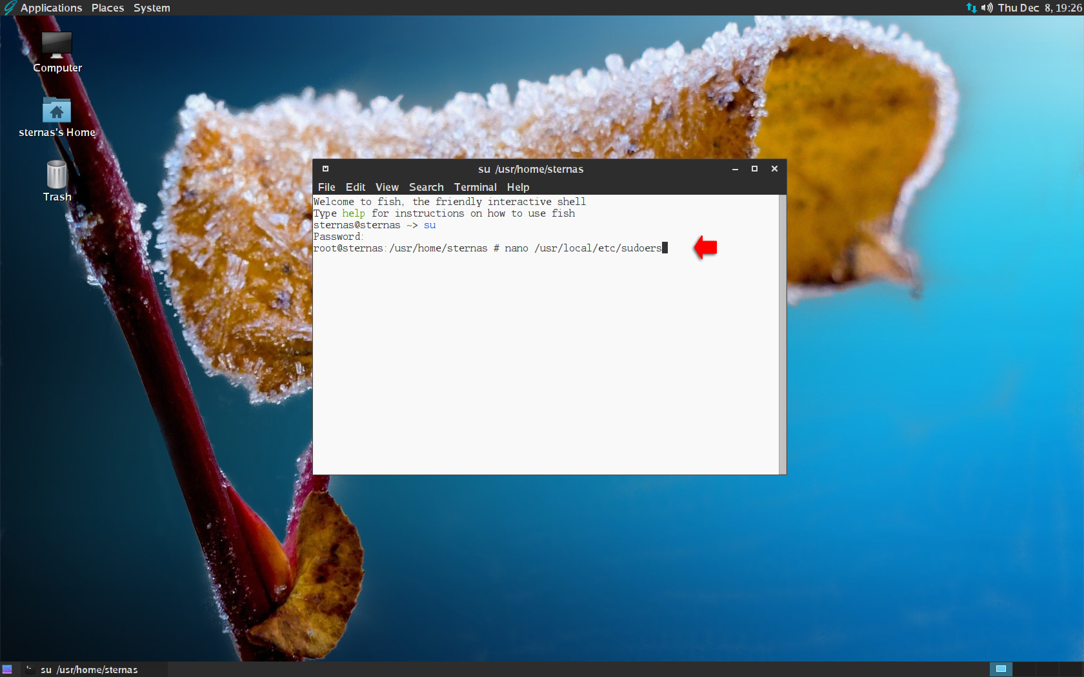Image resolution: width=1084 pixels, height=677 pixels.
Task: Click the blue 'su' command text
Action: (430, 225)
